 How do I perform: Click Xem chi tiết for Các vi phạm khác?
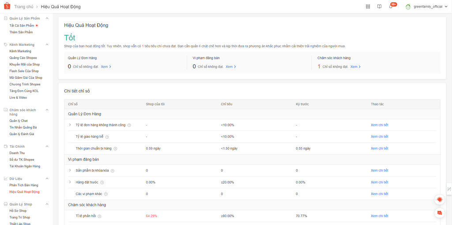(x=379, y=194)
